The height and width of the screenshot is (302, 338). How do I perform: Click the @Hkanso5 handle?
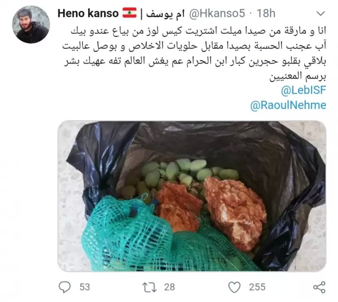[x=217, y=13]
